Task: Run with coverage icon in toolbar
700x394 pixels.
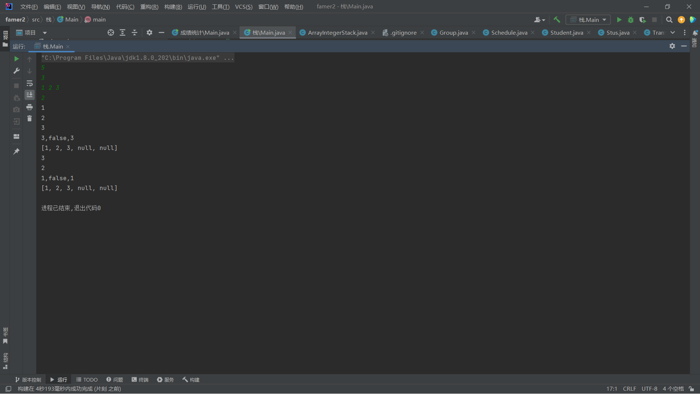Action: (x=642, y=20)
